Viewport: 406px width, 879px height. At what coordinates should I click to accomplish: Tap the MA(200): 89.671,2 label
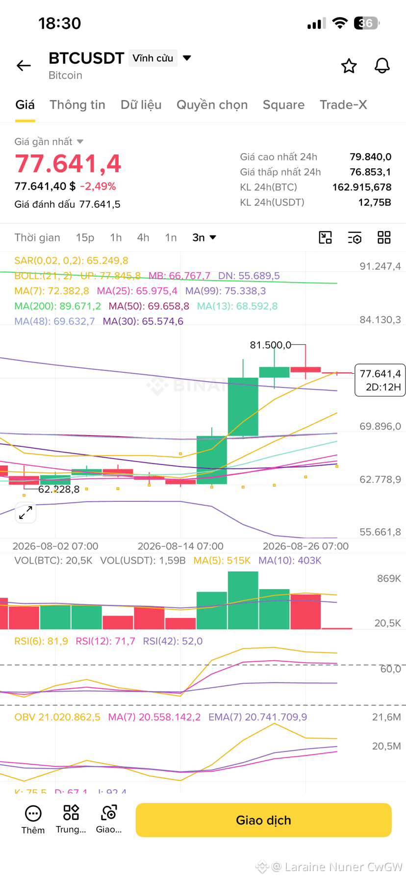[57, 306]
